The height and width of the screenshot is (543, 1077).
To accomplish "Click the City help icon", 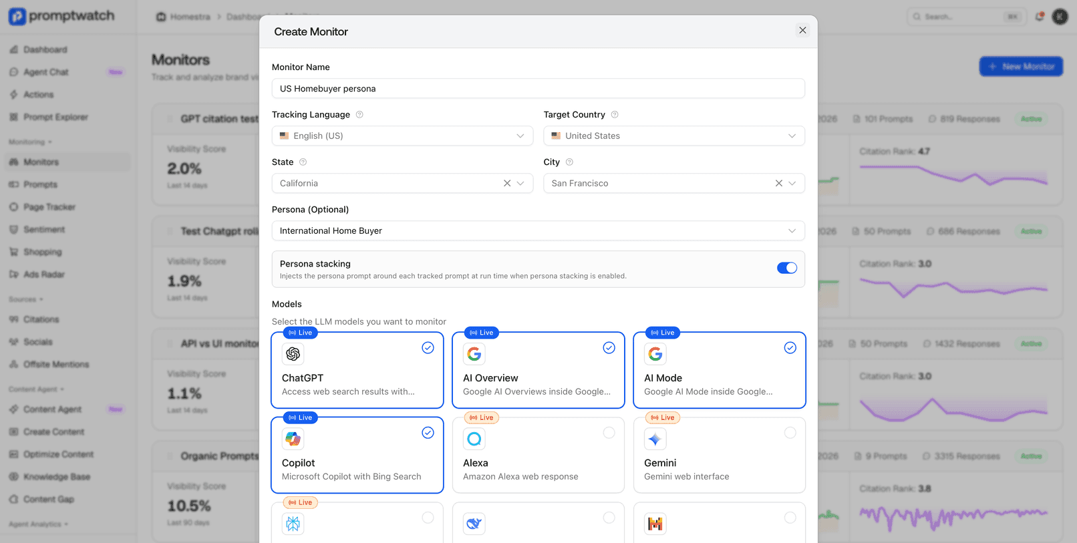I will 569,162.
